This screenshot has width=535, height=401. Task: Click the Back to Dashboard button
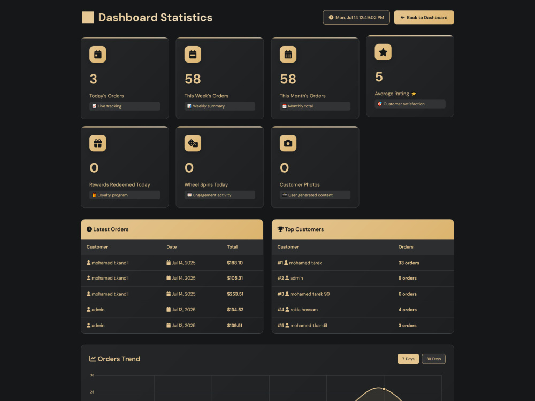(x=424, y=18)
